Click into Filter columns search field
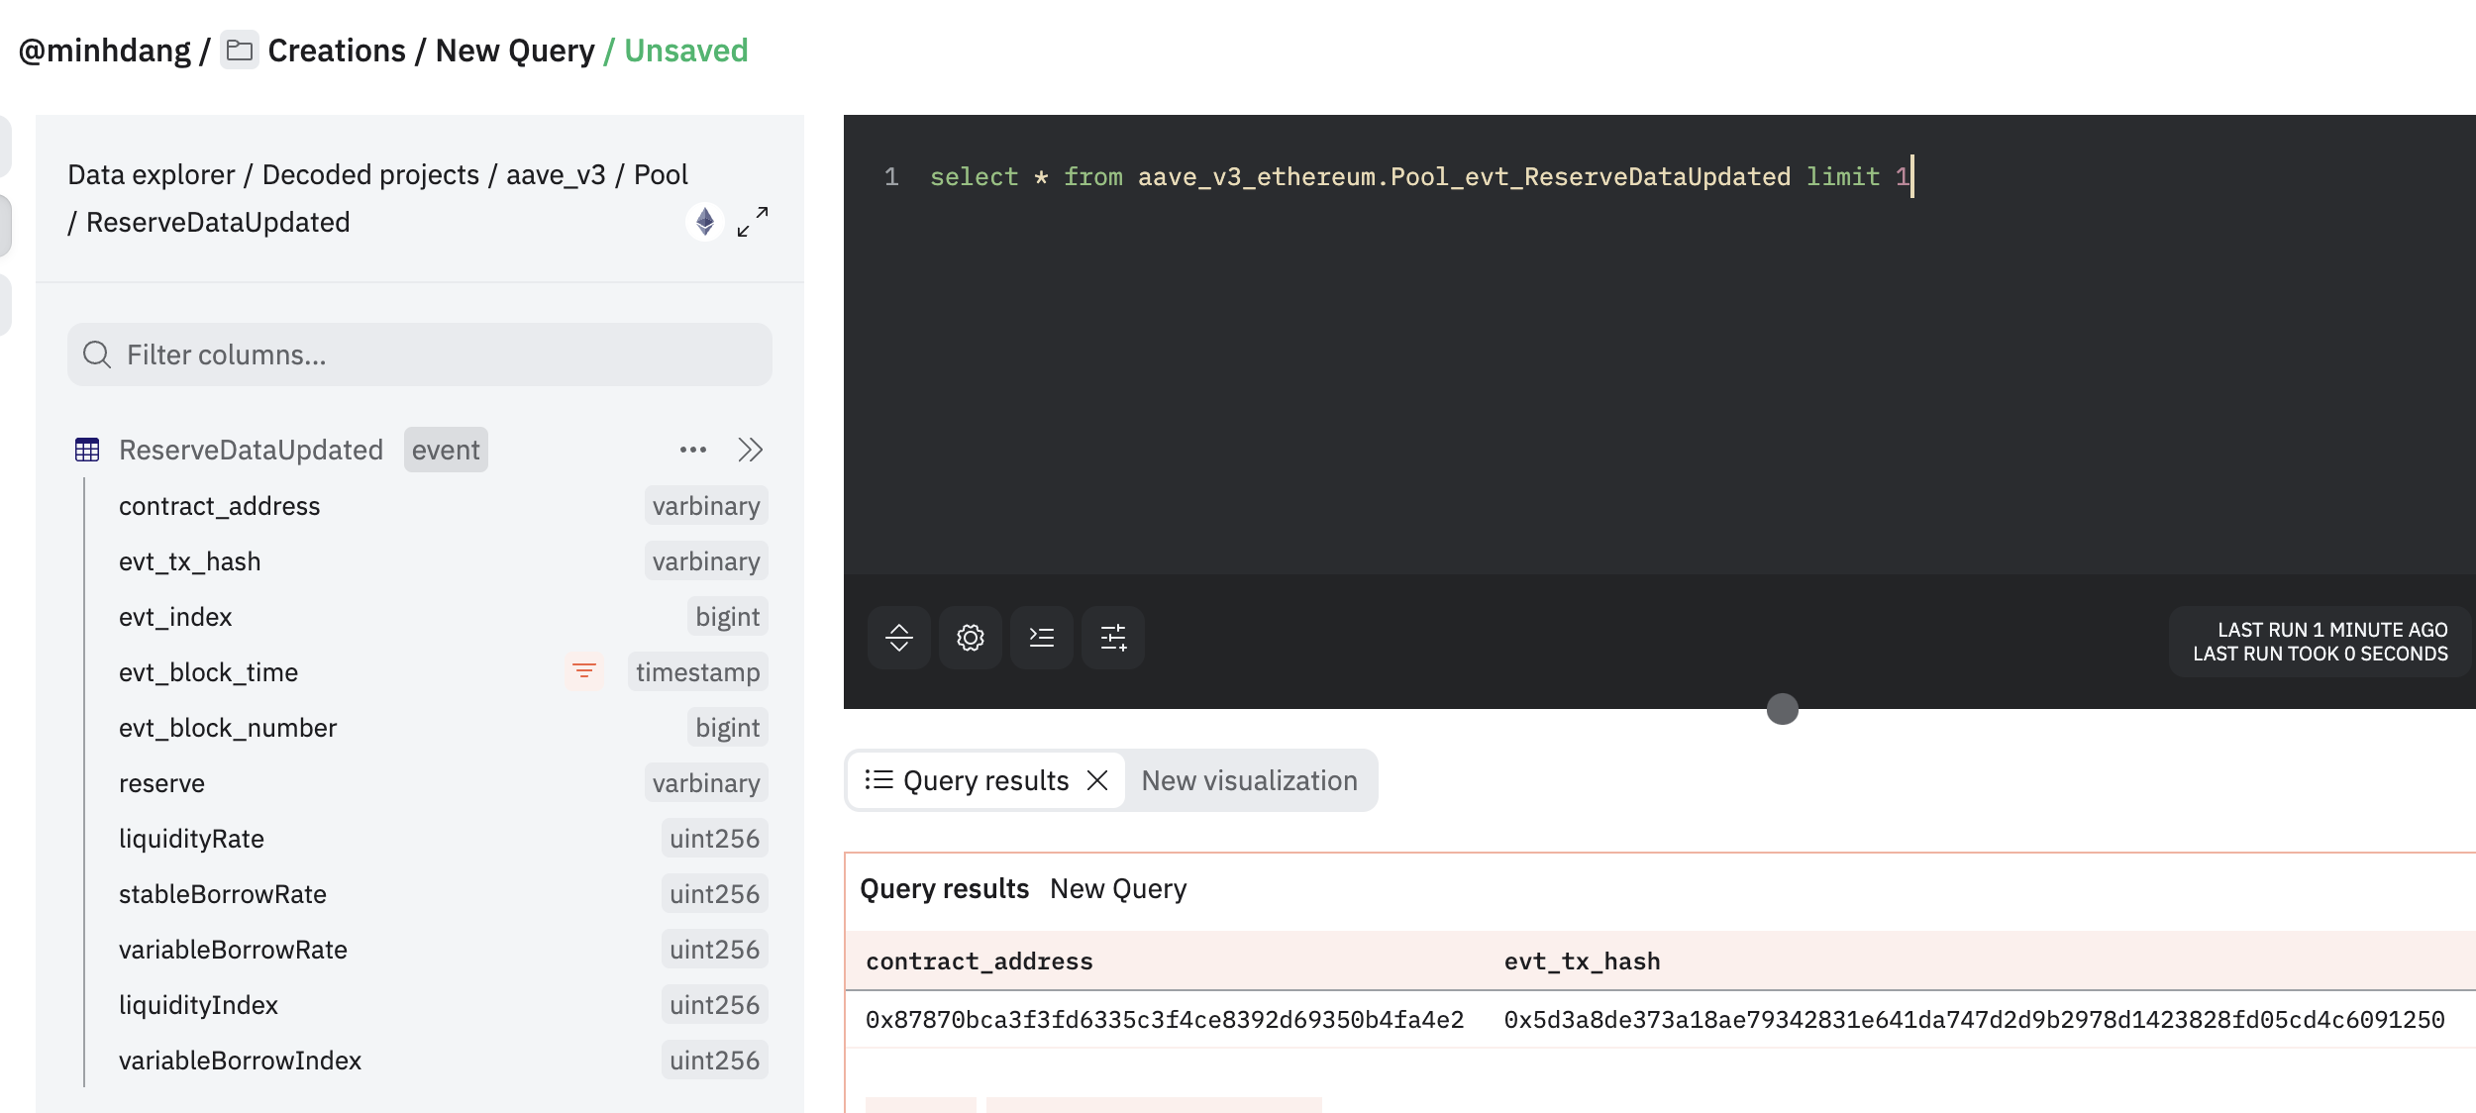2476x1113 pixels. [x=436, y=355]
